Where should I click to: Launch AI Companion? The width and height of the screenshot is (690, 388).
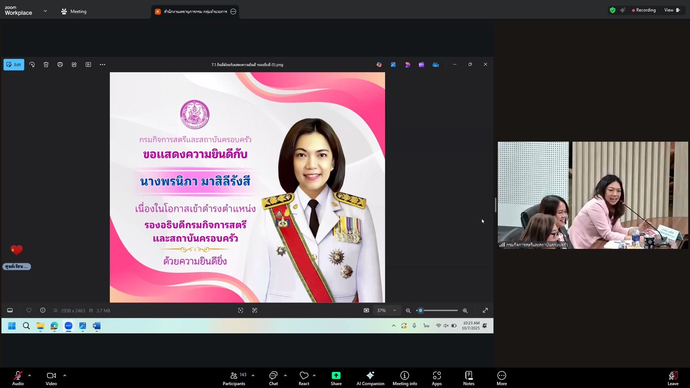pos(370,378)
